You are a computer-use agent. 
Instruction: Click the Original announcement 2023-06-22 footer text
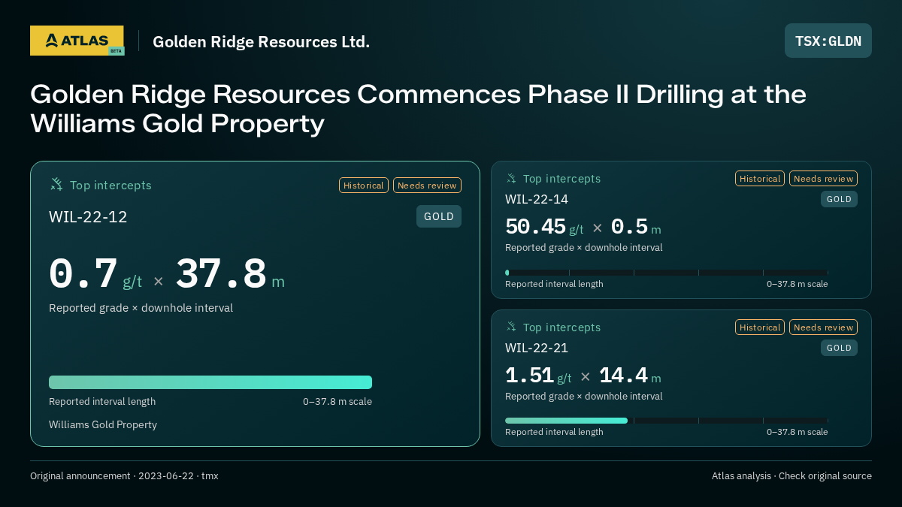click(124, 475)
